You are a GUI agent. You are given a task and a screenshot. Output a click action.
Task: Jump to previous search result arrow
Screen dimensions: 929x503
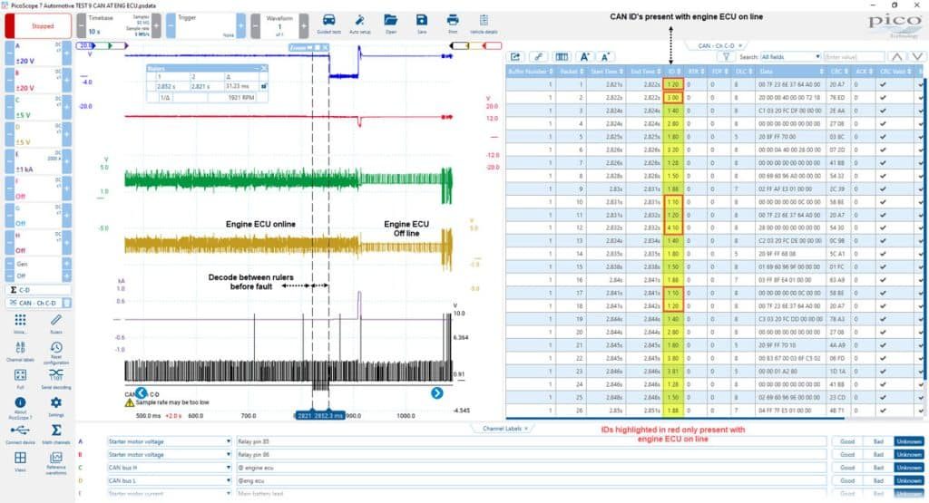[x=897, y=57]
